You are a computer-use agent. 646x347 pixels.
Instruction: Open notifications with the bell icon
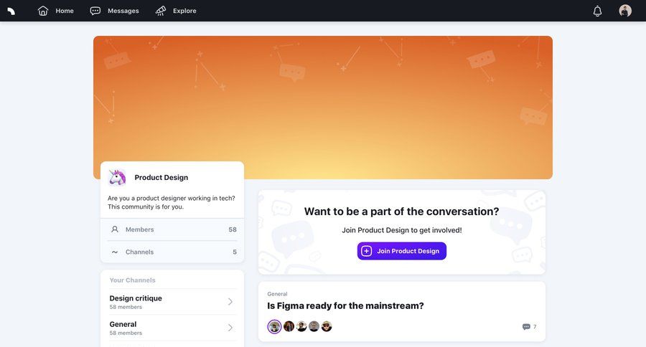(597, 11)
